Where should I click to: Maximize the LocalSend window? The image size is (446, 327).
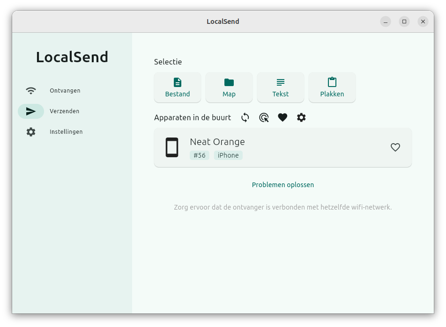(404, 22)
